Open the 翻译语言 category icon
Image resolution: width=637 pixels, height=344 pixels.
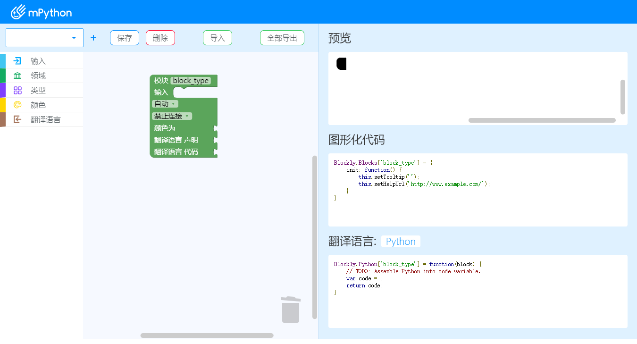coord(17,119)
